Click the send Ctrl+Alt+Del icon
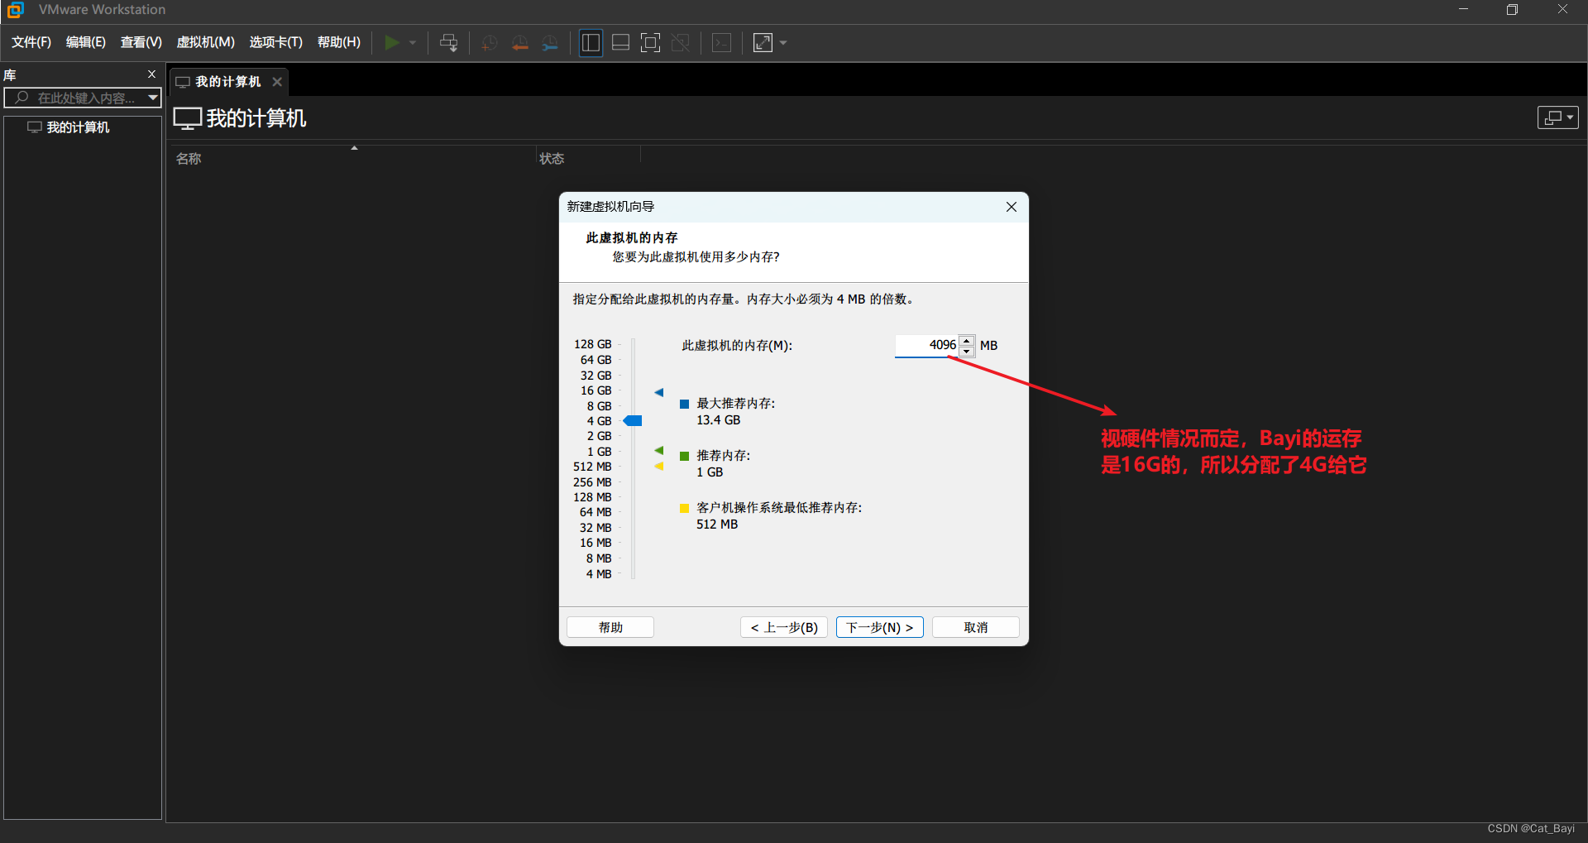The height and width of the screenshot is (843, 1588). coord(448,42)
